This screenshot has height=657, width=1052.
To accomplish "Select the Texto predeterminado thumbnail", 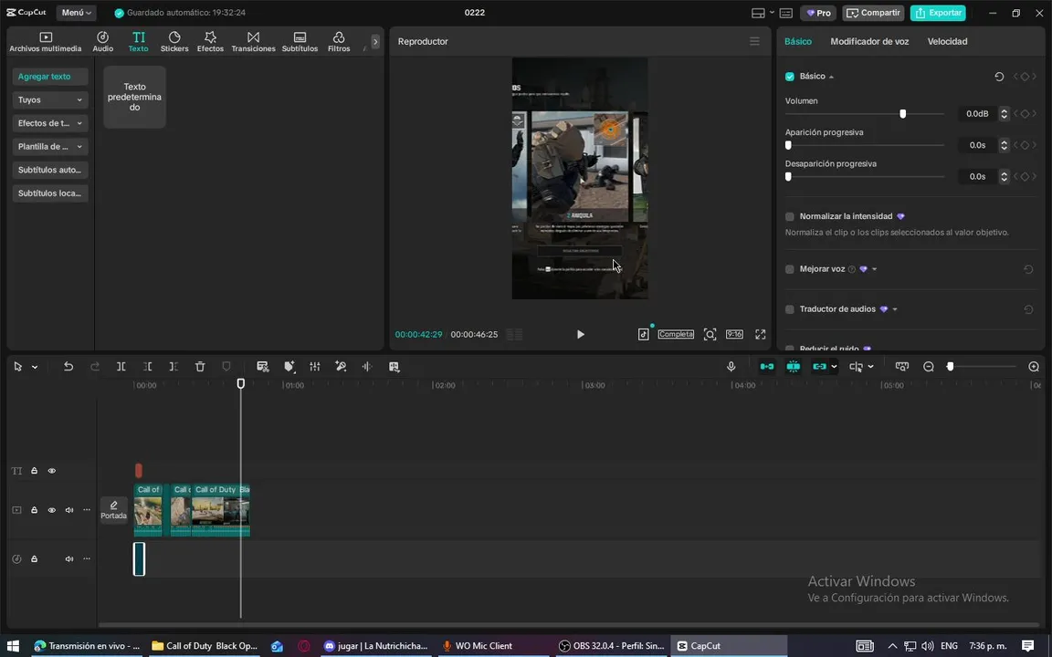I will point(135,98).
